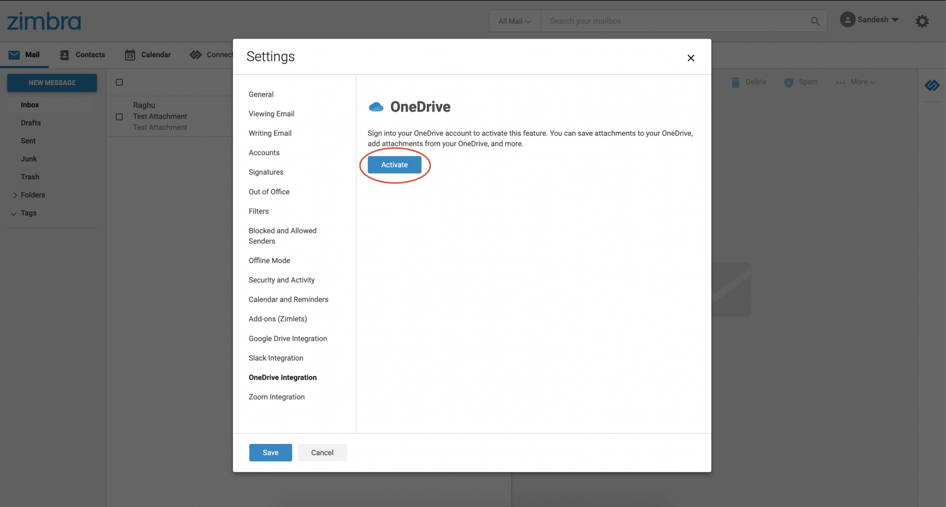Click the Delete toolbar label

click(756, 82)
